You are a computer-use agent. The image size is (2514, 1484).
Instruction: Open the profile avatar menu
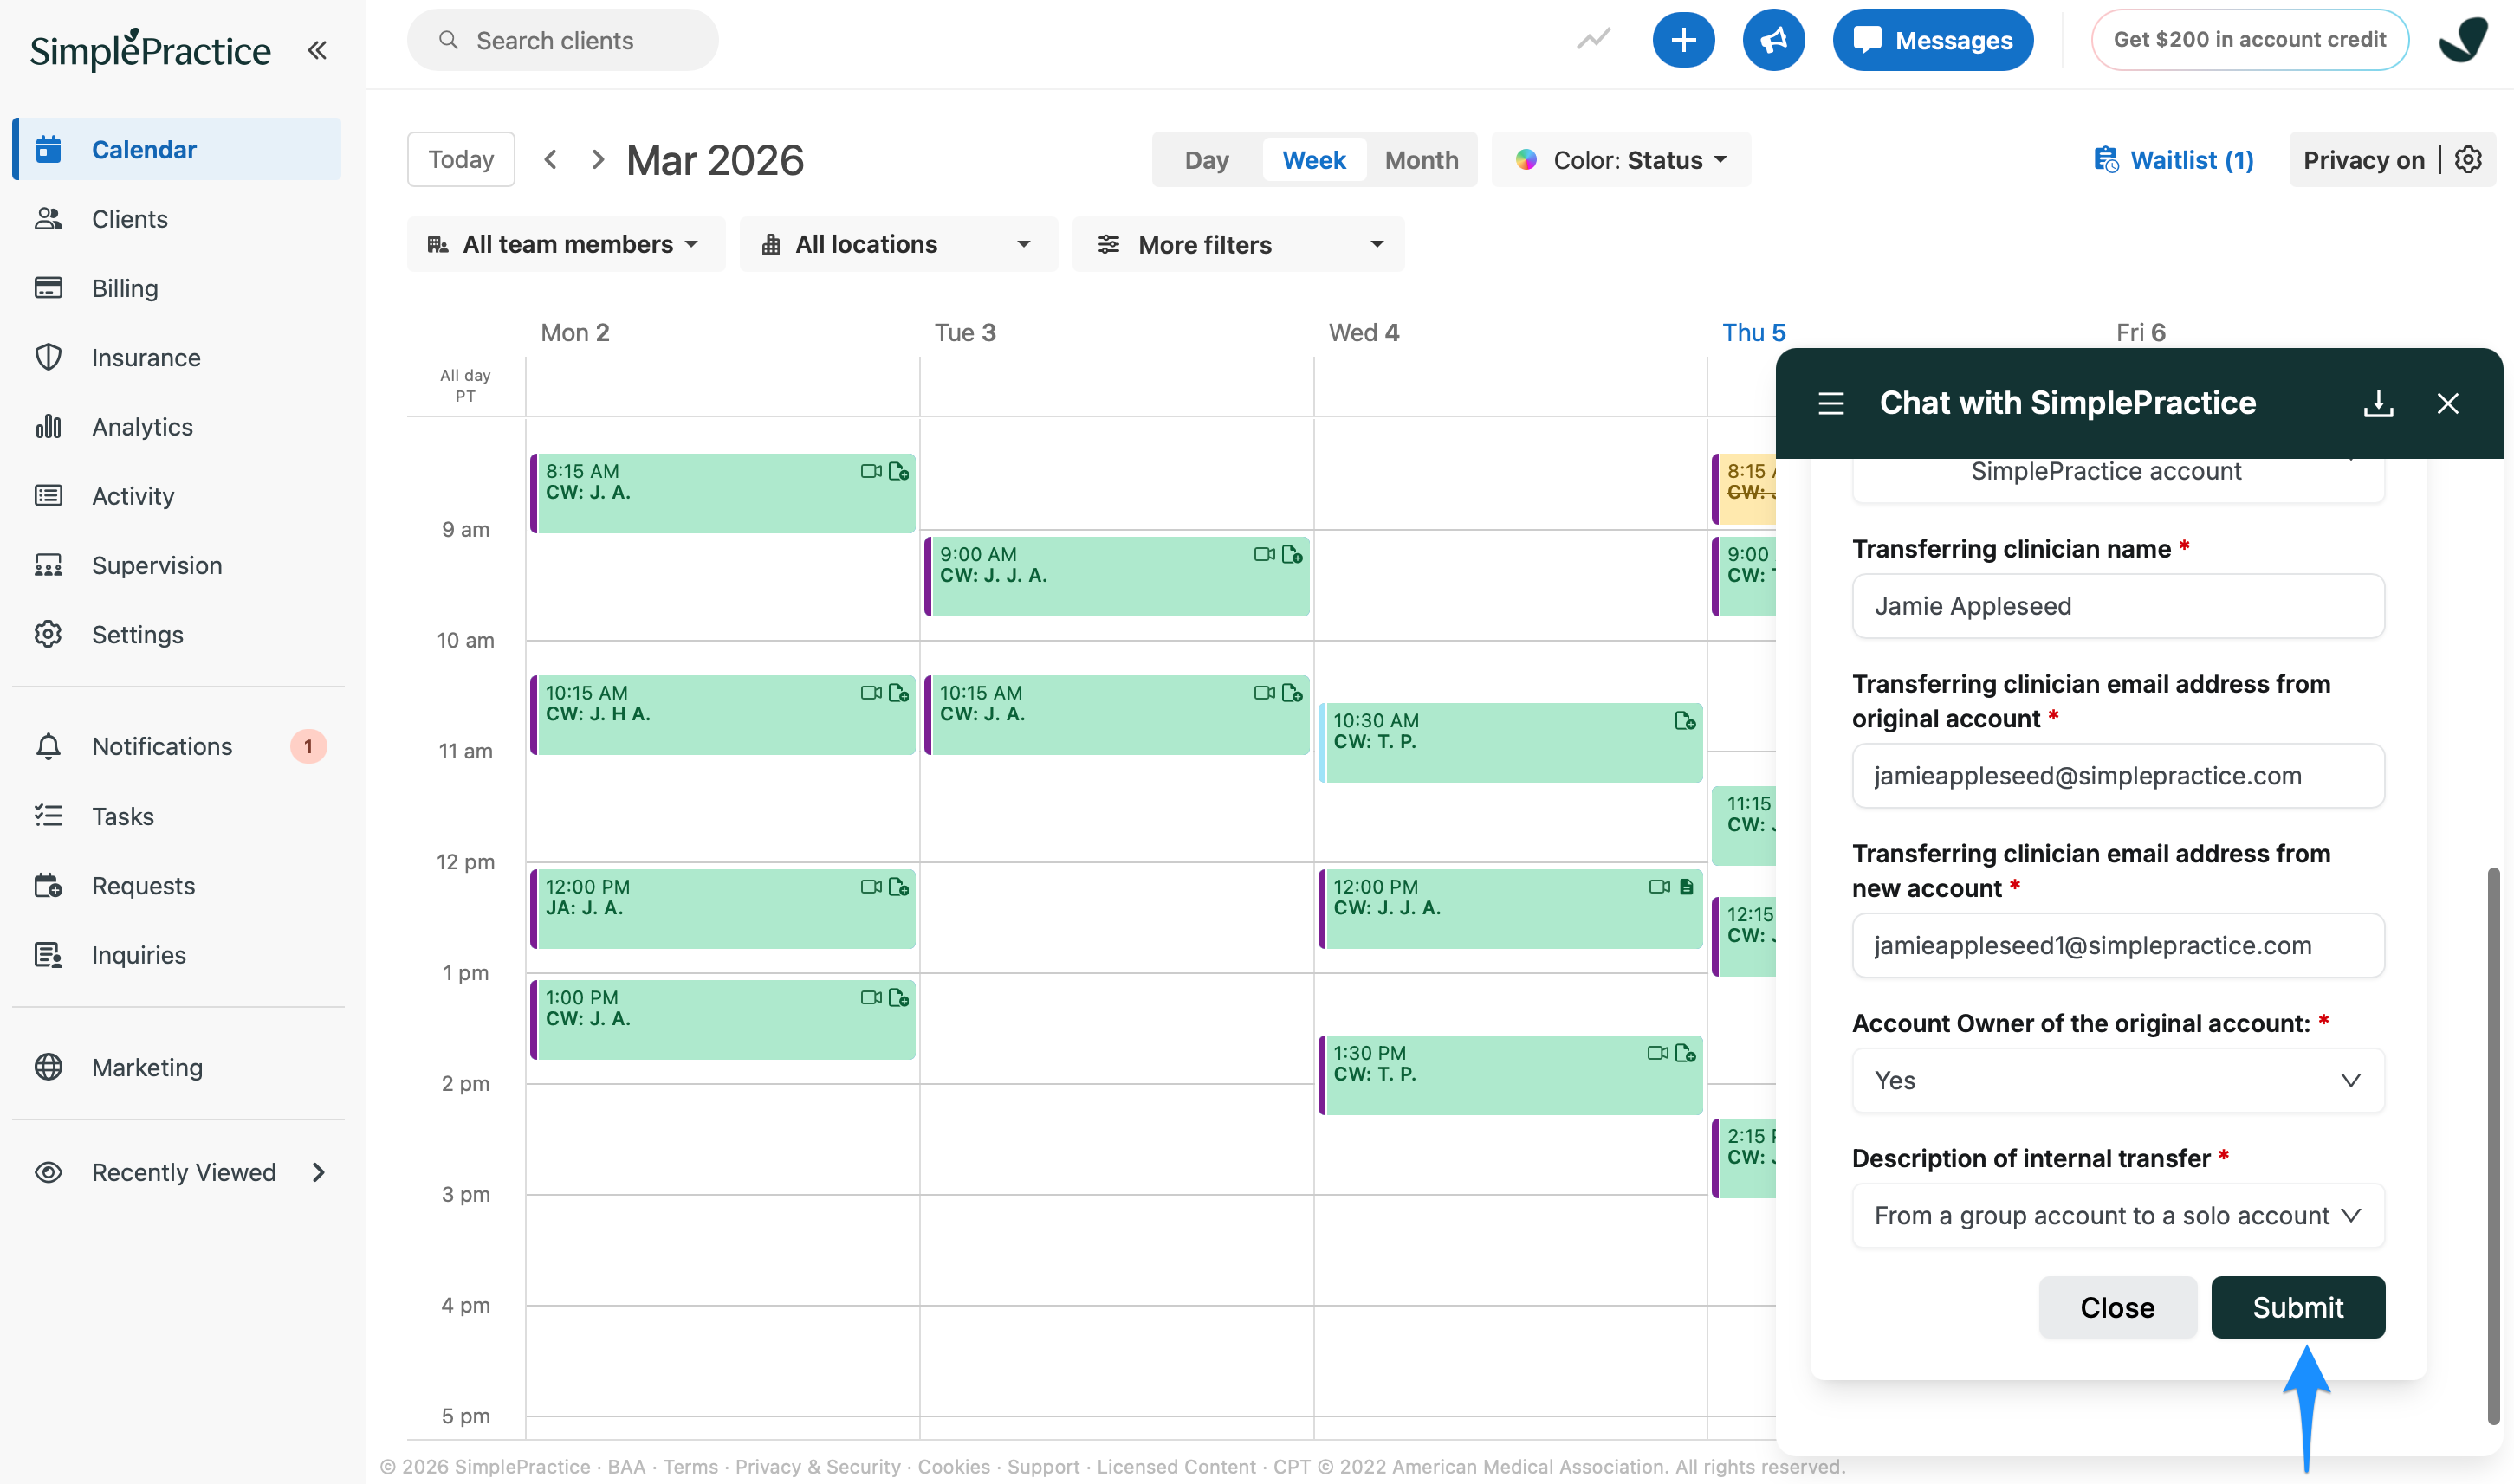pyautogui.click(x=2463, y=40)
